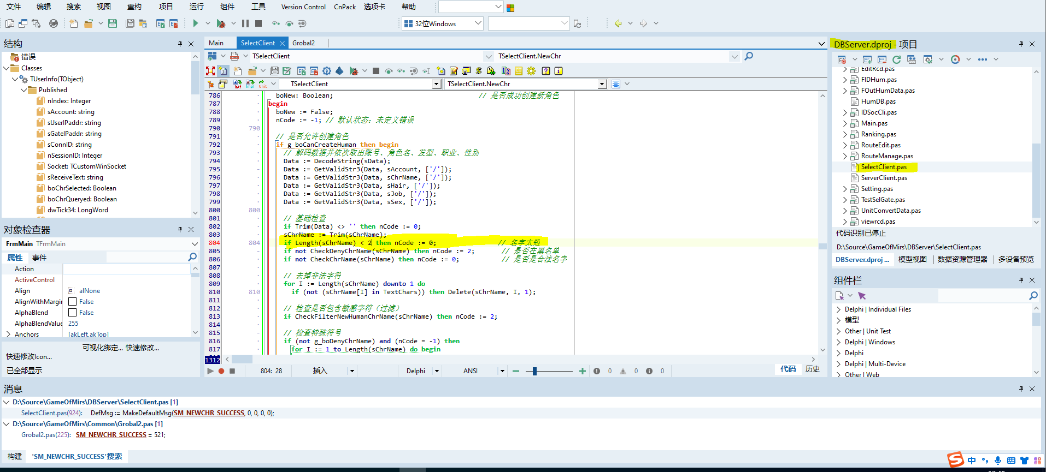Click the red frame icon in editor toolbar
1046x472 pixels.
pos(210,71)
